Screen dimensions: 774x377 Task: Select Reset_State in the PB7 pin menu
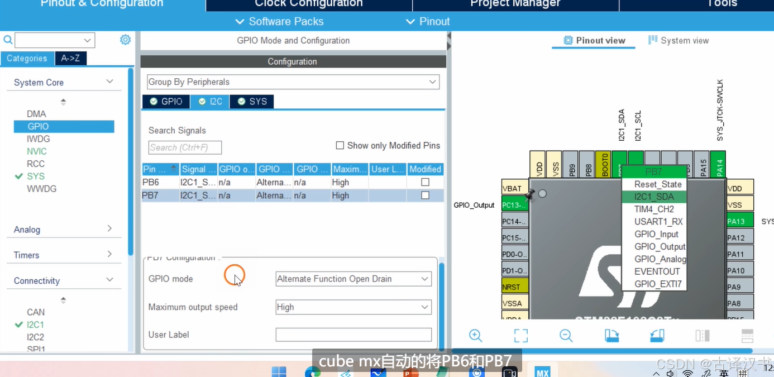click(x=657, y=184)
